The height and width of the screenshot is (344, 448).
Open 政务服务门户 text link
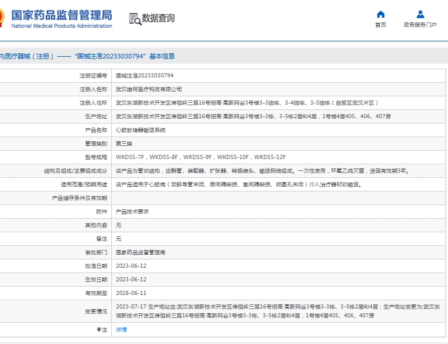click(420, 25)
